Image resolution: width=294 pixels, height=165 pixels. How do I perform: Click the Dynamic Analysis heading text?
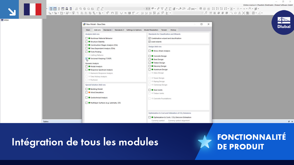(x=92, y=63)
